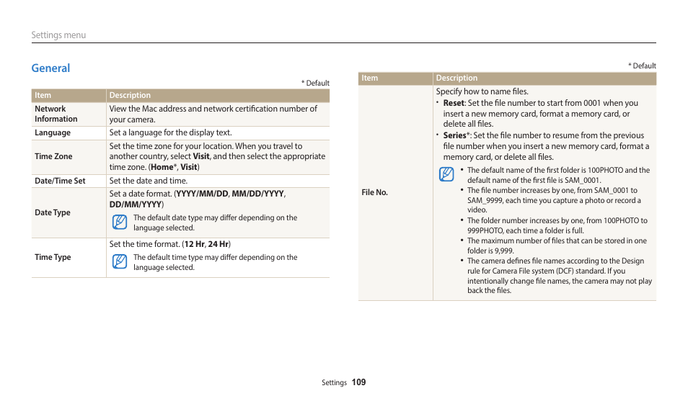
Task: Click the note icon in Date Type row
Action: click(x=119, y=222)
